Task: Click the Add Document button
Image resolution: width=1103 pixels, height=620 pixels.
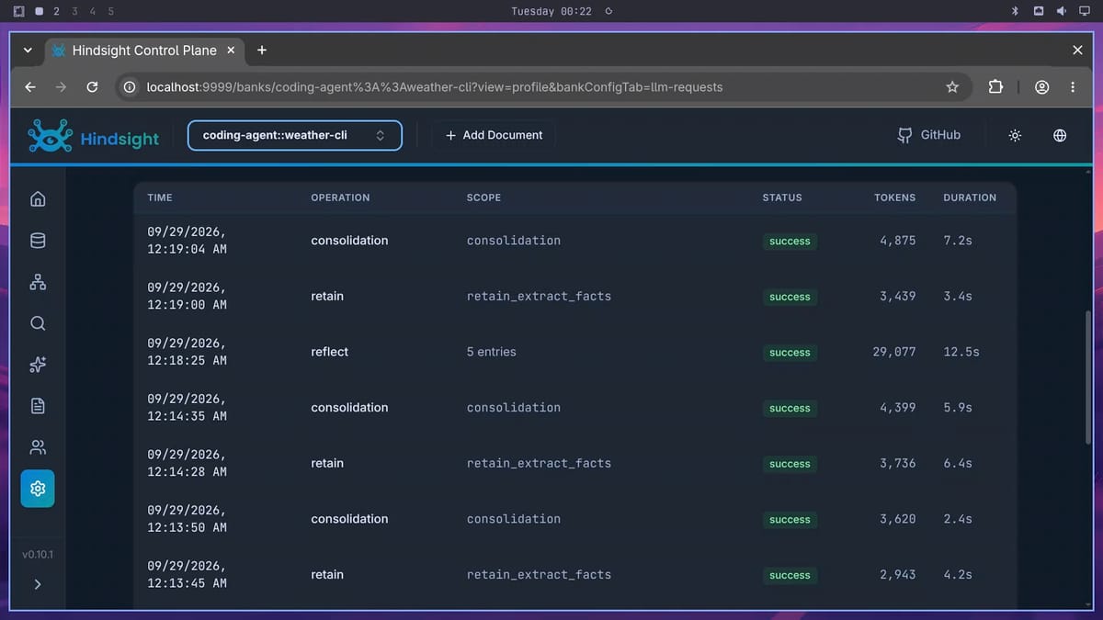Action: (x=494, y=135)
